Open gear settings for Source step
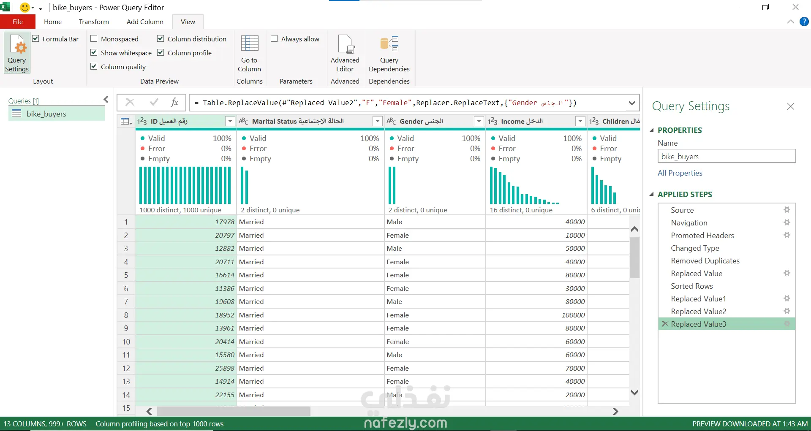 coord(787,210)
